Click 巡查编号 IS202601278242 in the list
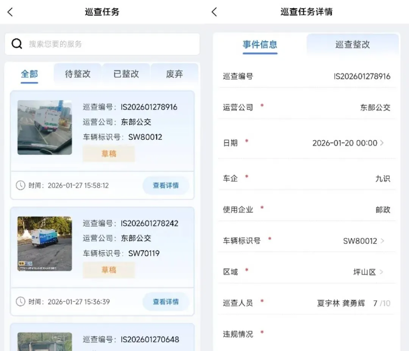This screenshot has height=351, width=409. (131, 223)
